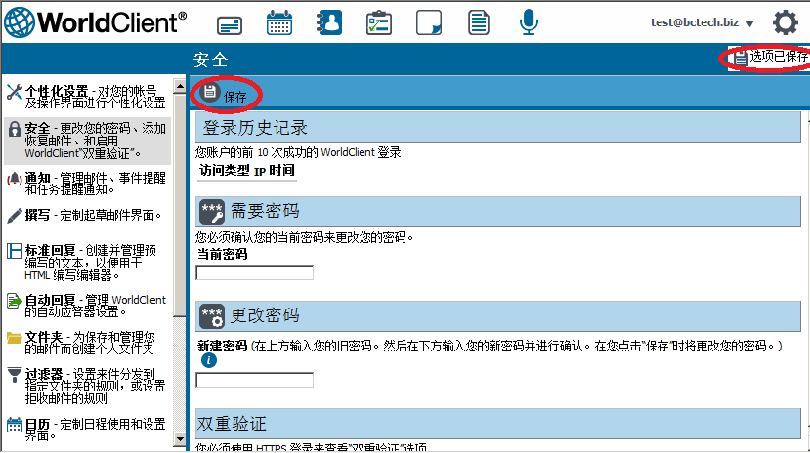Viewport: 810px width, 453px height.
Task: Open 个性化设置 personalization settings
Action: click(x=86, y=97)
